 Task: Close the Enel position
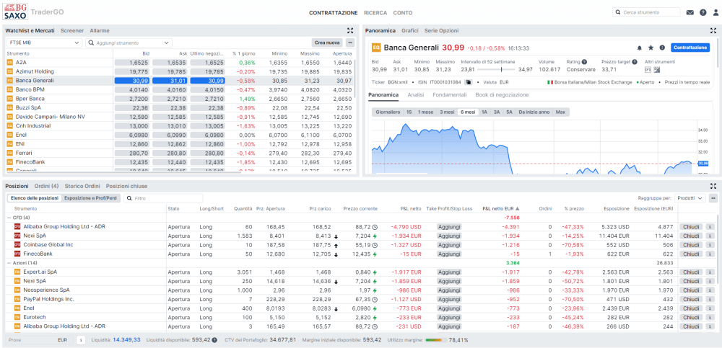[691, 308]
